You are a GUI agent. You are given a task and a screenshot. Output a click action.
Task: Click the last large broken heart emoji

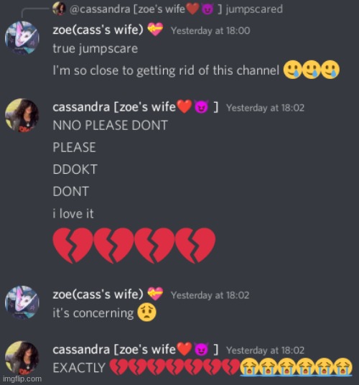pyautogui.click(x=195, y=246)
